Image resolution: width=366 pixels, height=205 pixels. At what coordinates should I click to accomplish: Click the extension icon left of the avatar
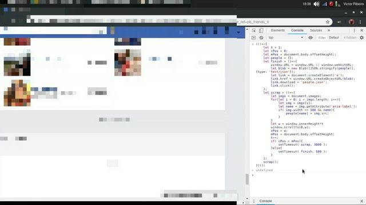click(339, 22)
